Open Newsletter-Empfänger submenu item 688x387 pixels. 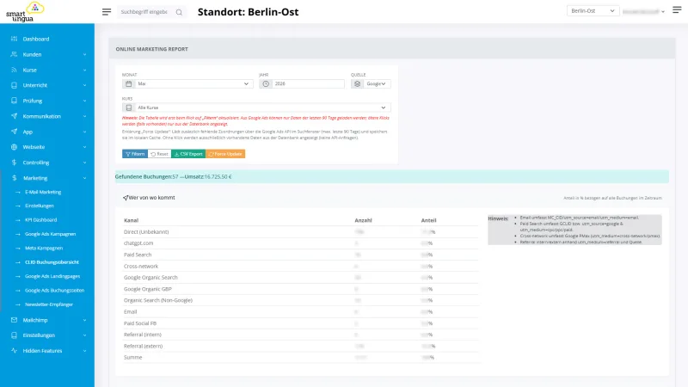tap(49, 304)
